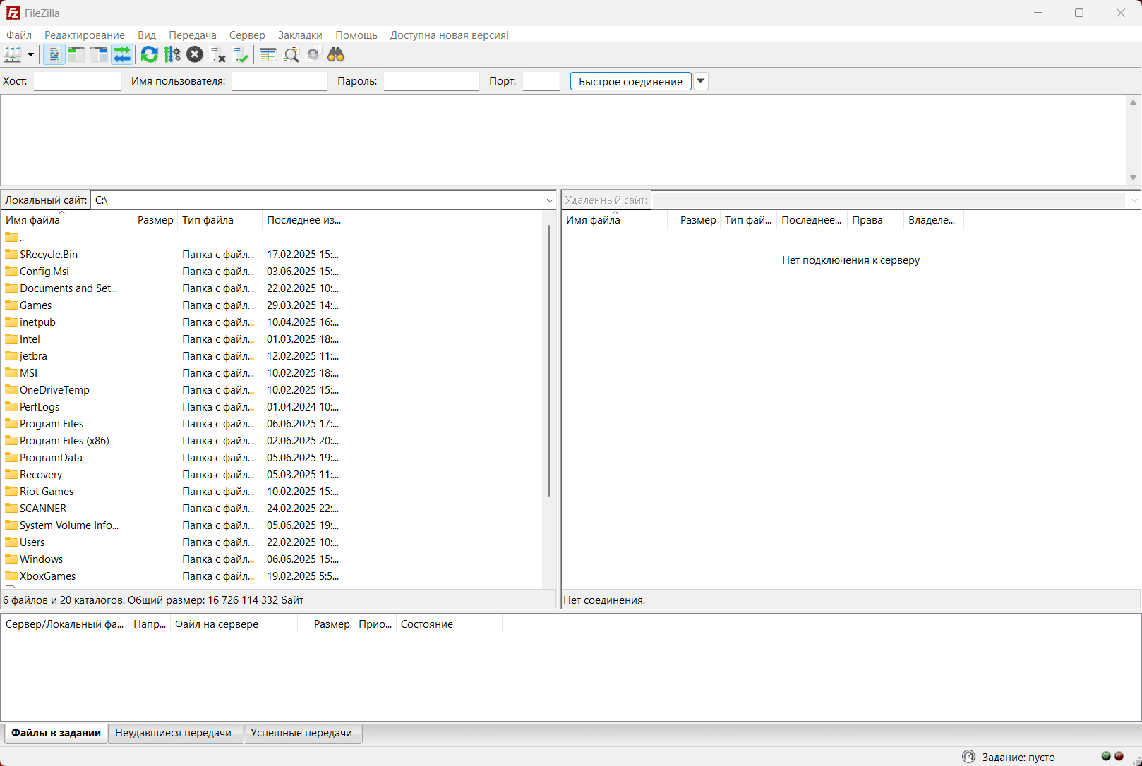Click the binoculars file search icon
The image size is (1142, 766).
336,55
